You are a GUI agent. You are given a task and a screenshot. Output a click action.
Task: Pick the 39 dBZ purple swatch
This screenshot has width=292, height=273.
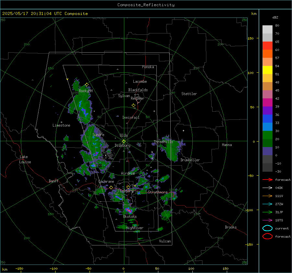[x=267, y=110]
